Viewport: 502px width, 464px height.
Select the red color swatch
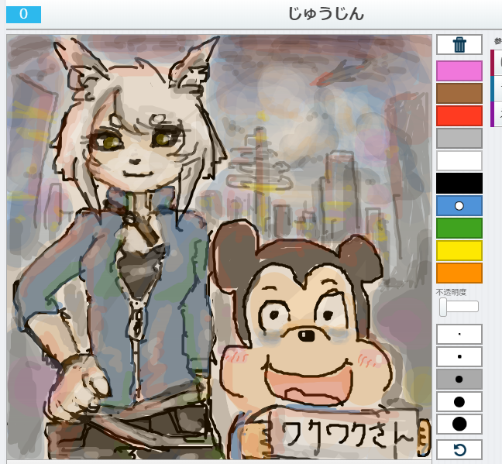pyautogui.click(x=459, y=115)
